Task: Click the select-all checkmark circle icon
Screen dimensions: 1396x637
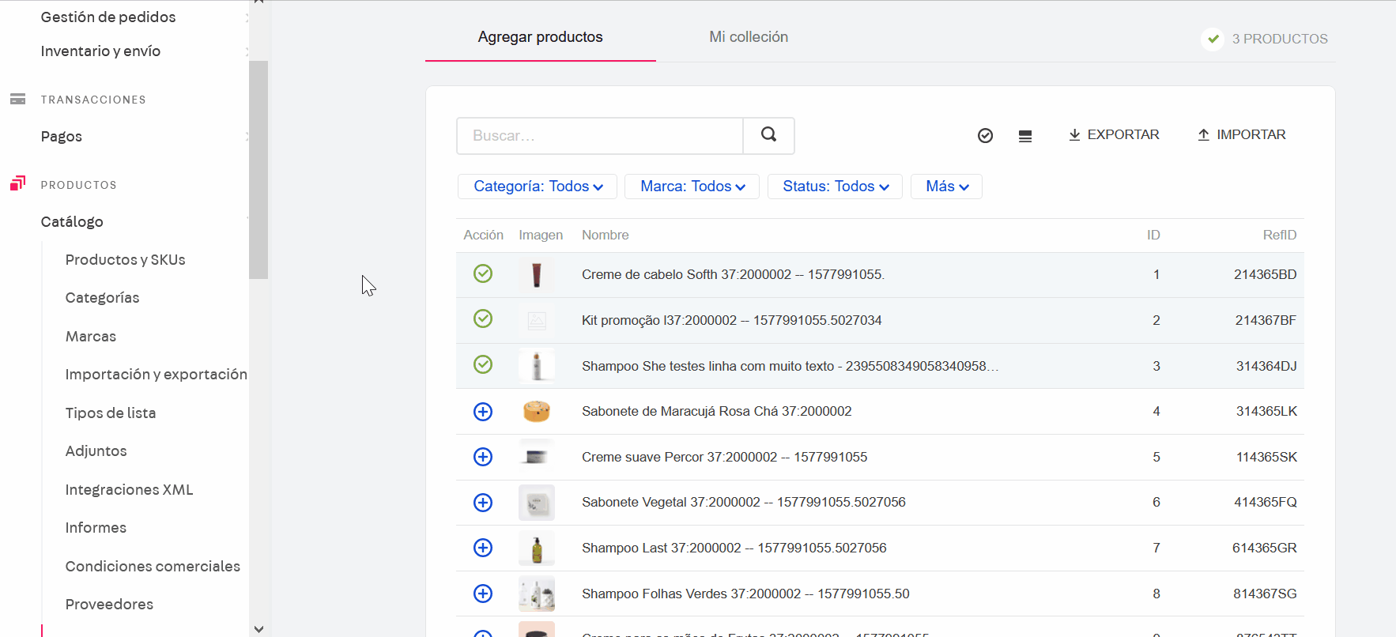Action: 985,136
